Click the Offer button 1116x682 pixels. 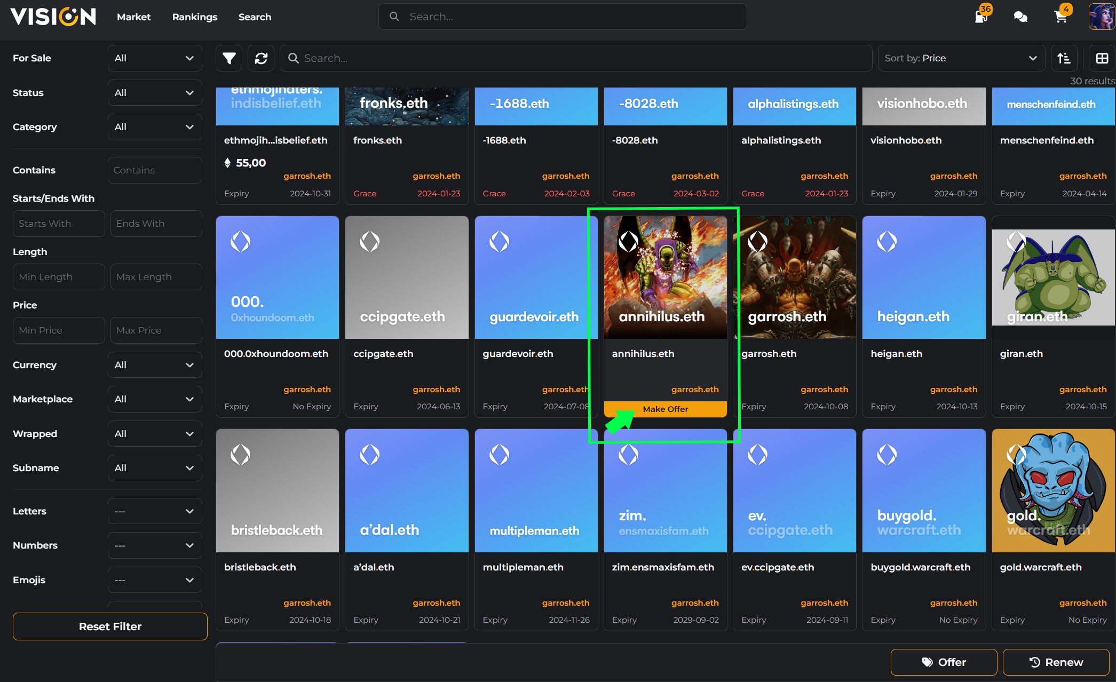pyautogui.click(x=944, y=662)
